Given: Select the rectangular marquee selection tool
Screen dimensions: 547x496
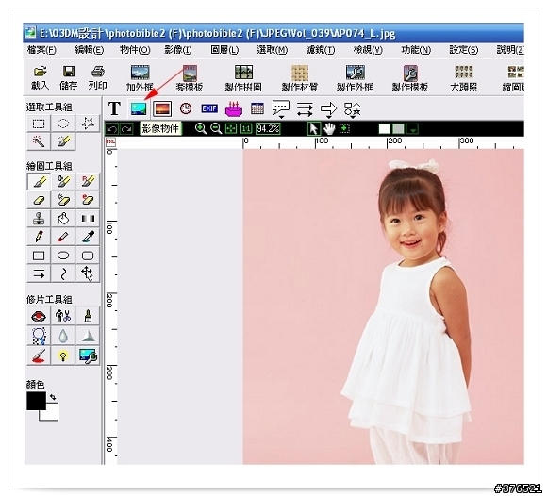Looking at the screenshot, I should 39,124.
